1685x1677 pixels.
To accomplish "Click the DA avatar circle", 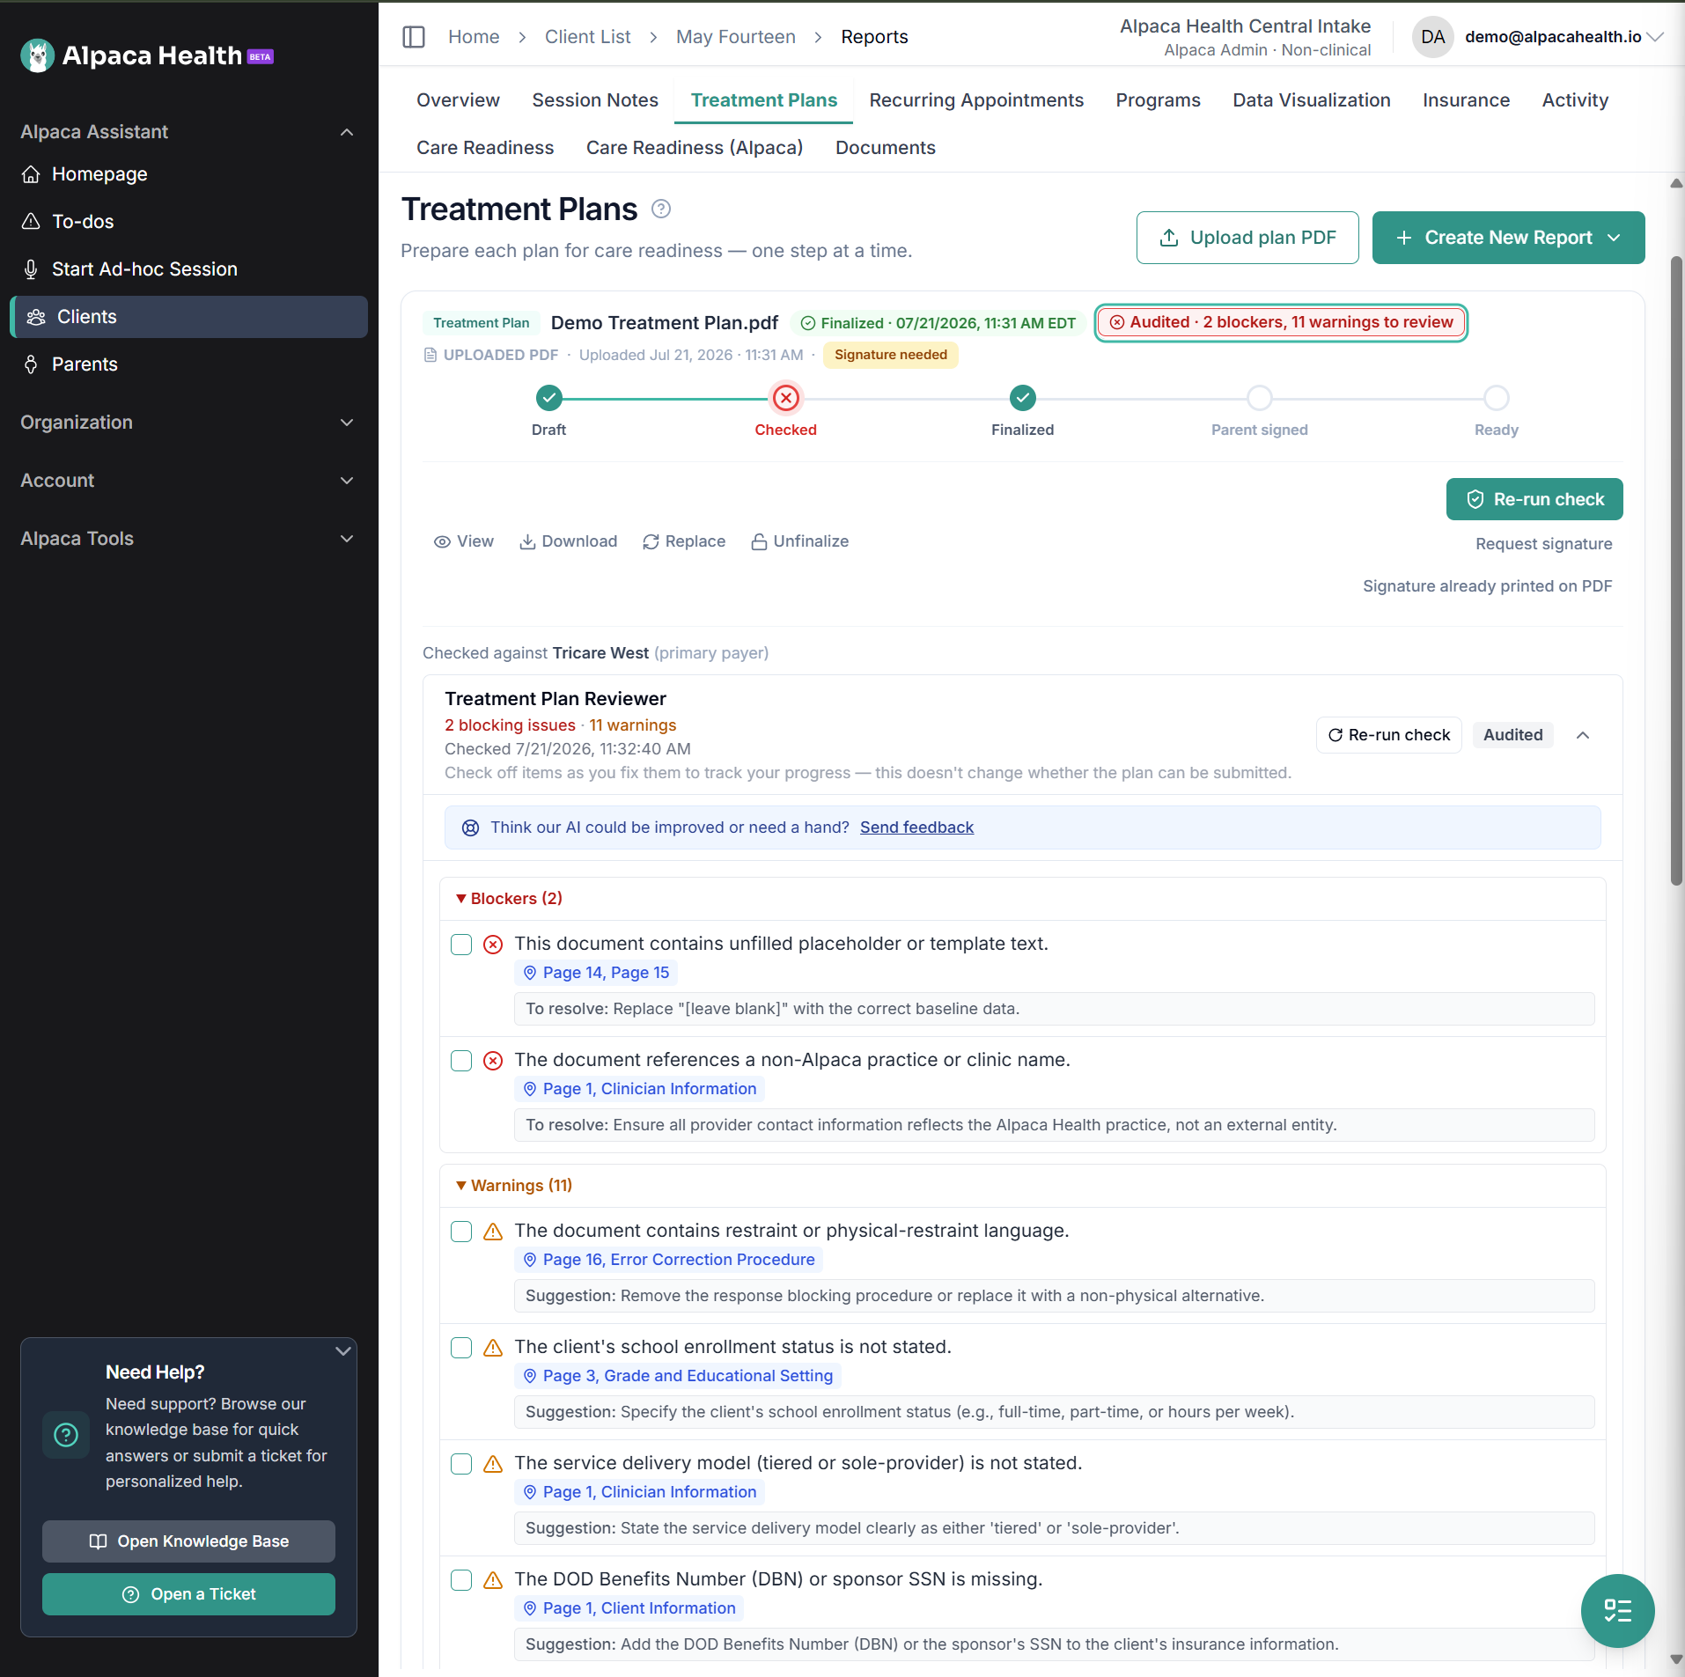I will coord(1432,37).
